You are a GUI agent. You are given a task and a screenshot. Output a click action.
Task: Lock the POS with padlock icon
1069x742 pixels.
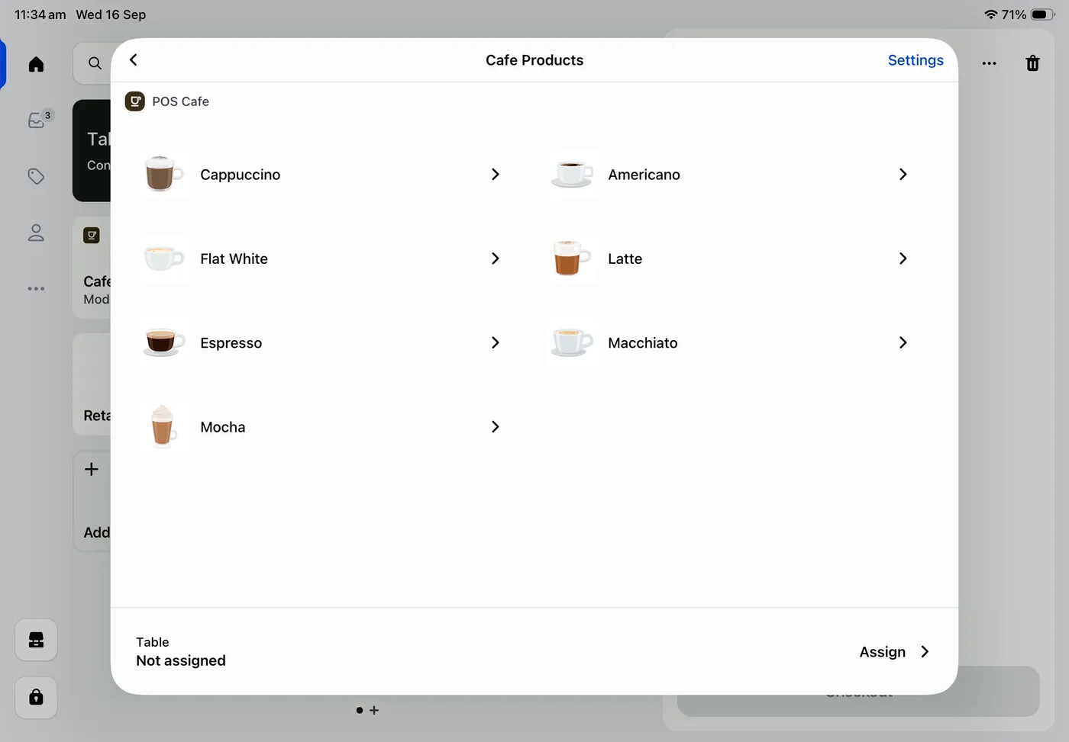click(x=36, y=697)
